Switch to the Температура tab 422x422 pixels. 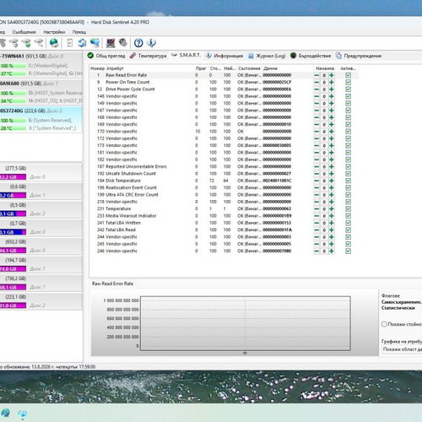148,56
